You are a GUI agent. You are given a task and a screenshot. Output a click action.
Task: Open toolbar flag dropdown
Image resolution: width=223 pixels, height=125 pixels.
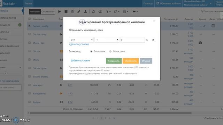[x=135, y=12]
